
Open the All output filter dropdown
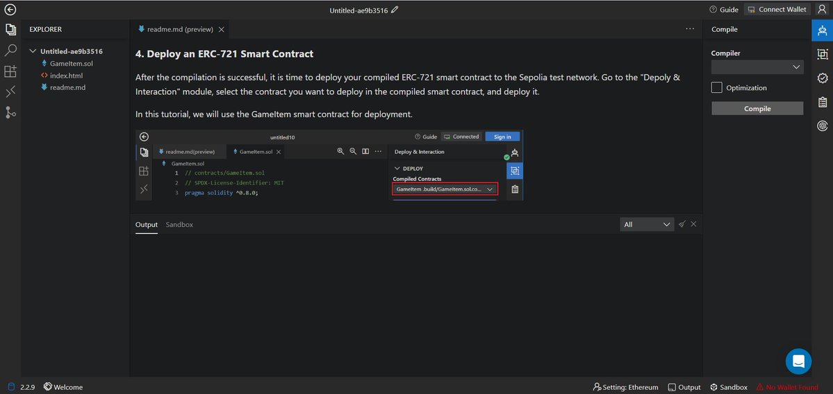[x=647, y=224]
